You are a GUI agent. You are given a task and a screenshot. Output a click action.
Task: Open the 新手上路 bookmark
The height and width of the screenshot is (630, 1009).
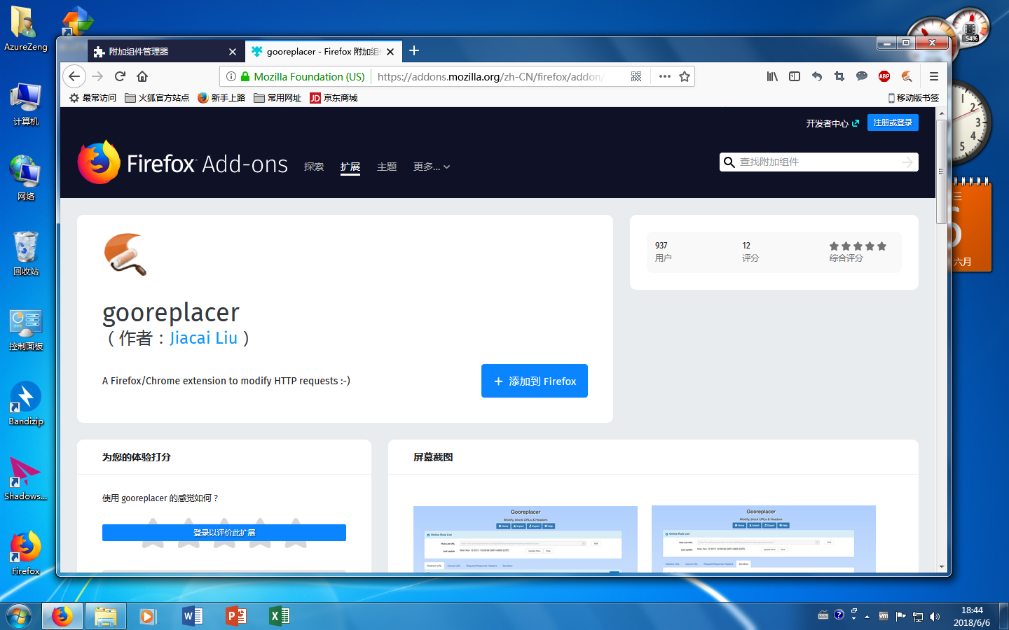click(221, 98)
